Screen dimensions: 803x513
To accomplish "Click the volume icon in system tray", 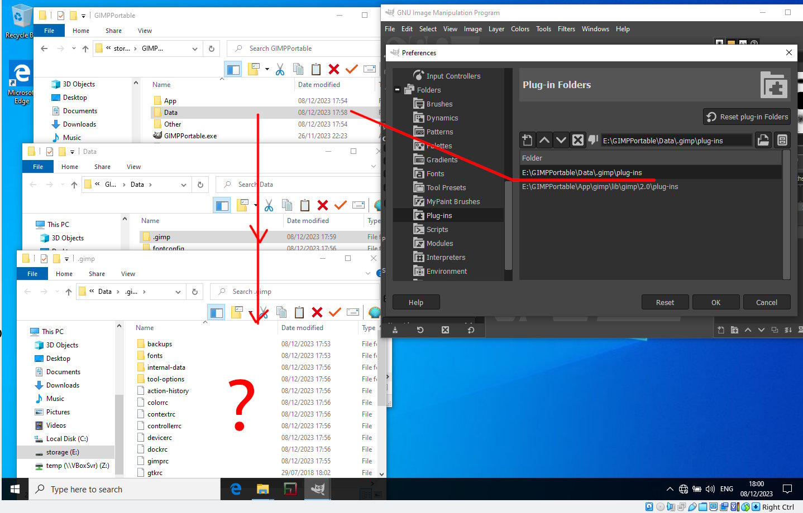I will tap(710, 489).
